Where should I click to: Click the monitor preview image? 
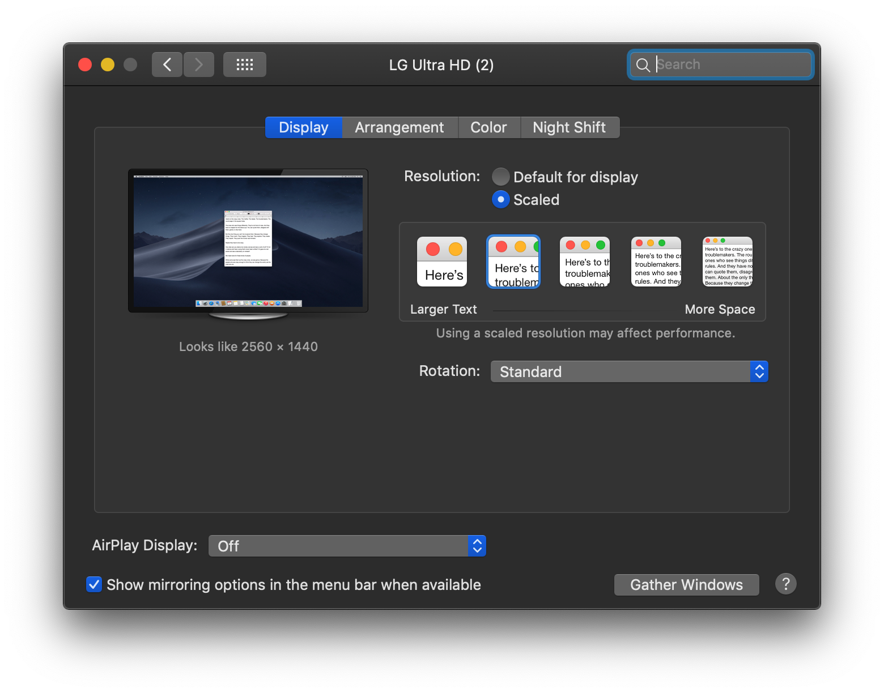248,245
